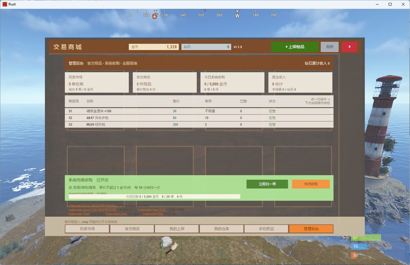Click the 商品号 column header
The height and width of the screenshot is (265, 410).
(74, 101)
